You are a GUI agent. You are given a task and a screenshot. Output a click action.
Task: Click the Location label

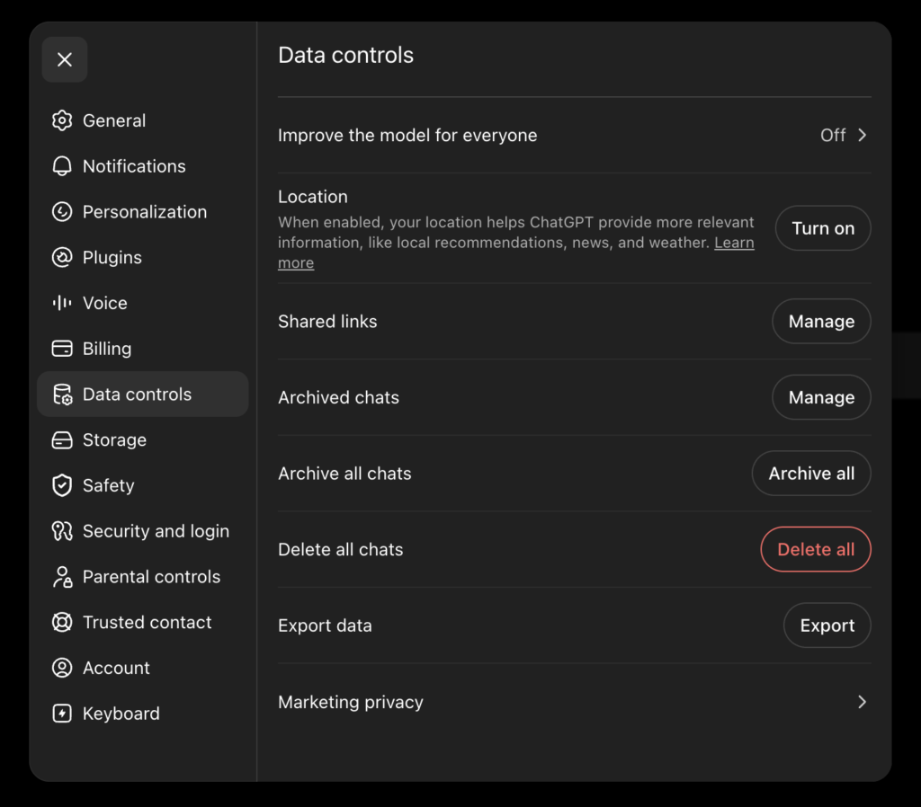click(x=313, y=197)
